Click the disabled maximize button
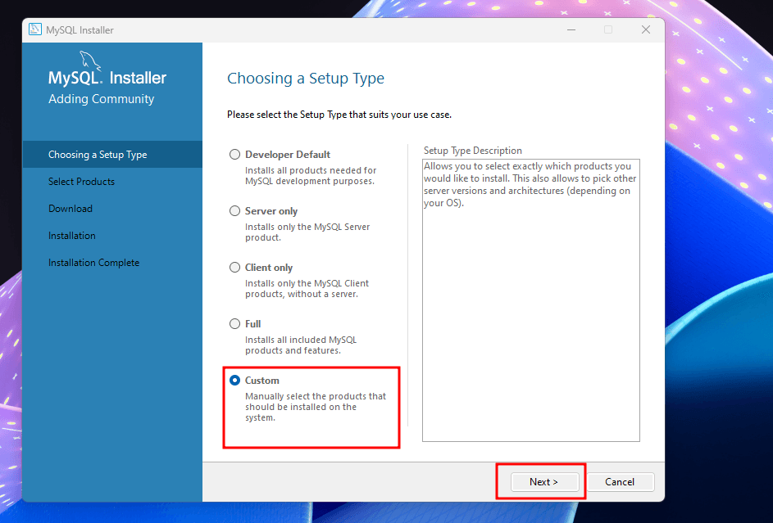 tap(608, 30)
